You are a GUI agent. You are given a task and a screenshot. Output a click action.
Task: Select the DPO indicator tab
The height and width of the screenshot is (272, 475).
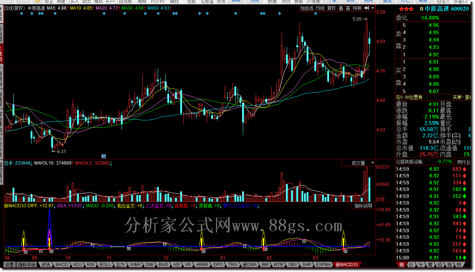point(218,265)
